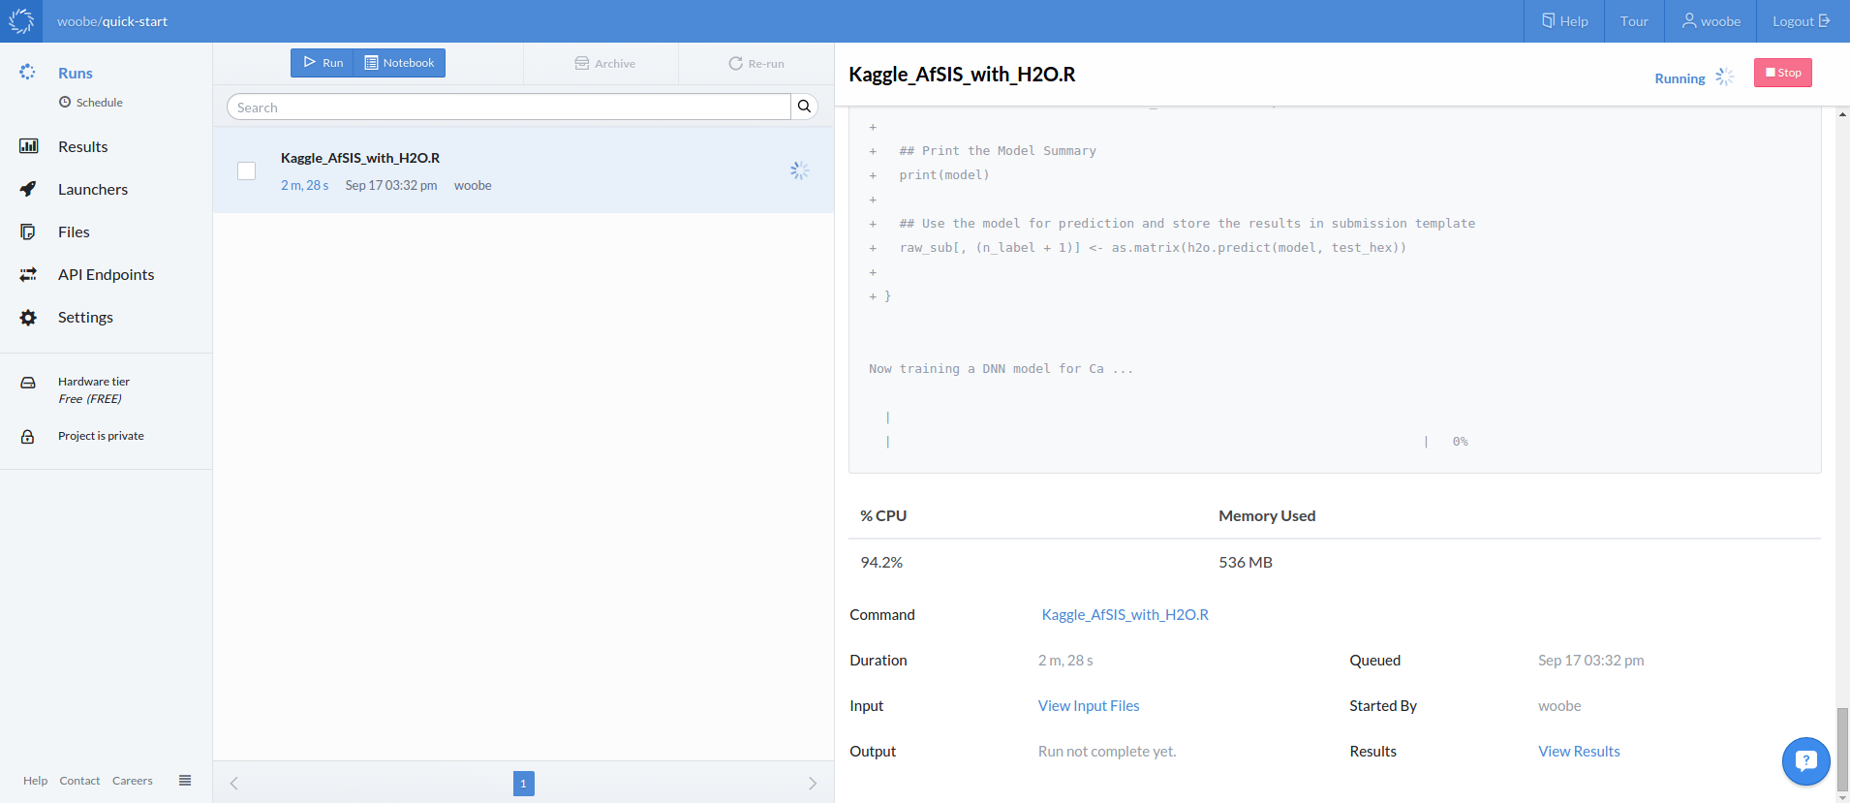The image size is (1850, 803).
Task: Click the console output 'Now training a DNN model' line
Action: (1001, 369)
